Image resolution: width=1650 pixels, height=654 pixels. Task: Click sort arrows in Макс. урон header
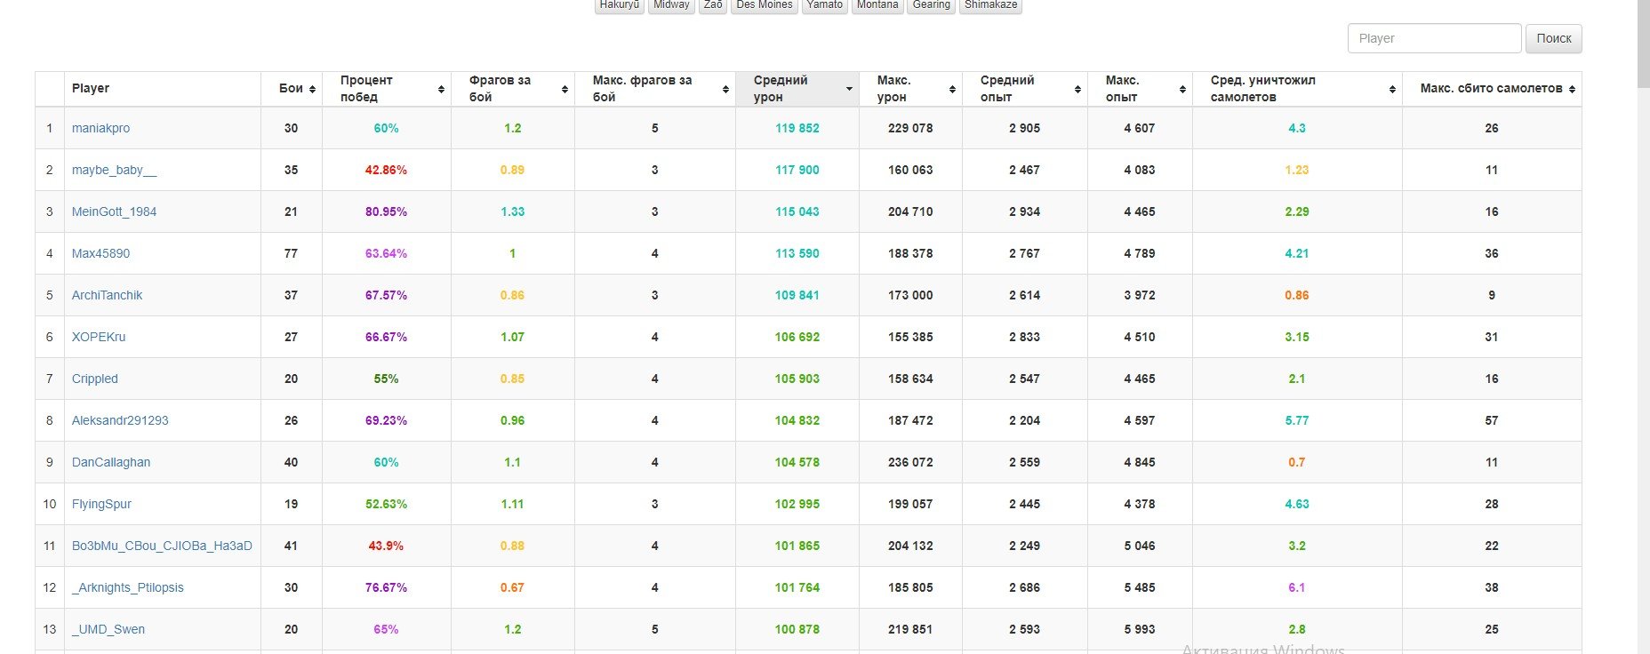click(952, 89)
